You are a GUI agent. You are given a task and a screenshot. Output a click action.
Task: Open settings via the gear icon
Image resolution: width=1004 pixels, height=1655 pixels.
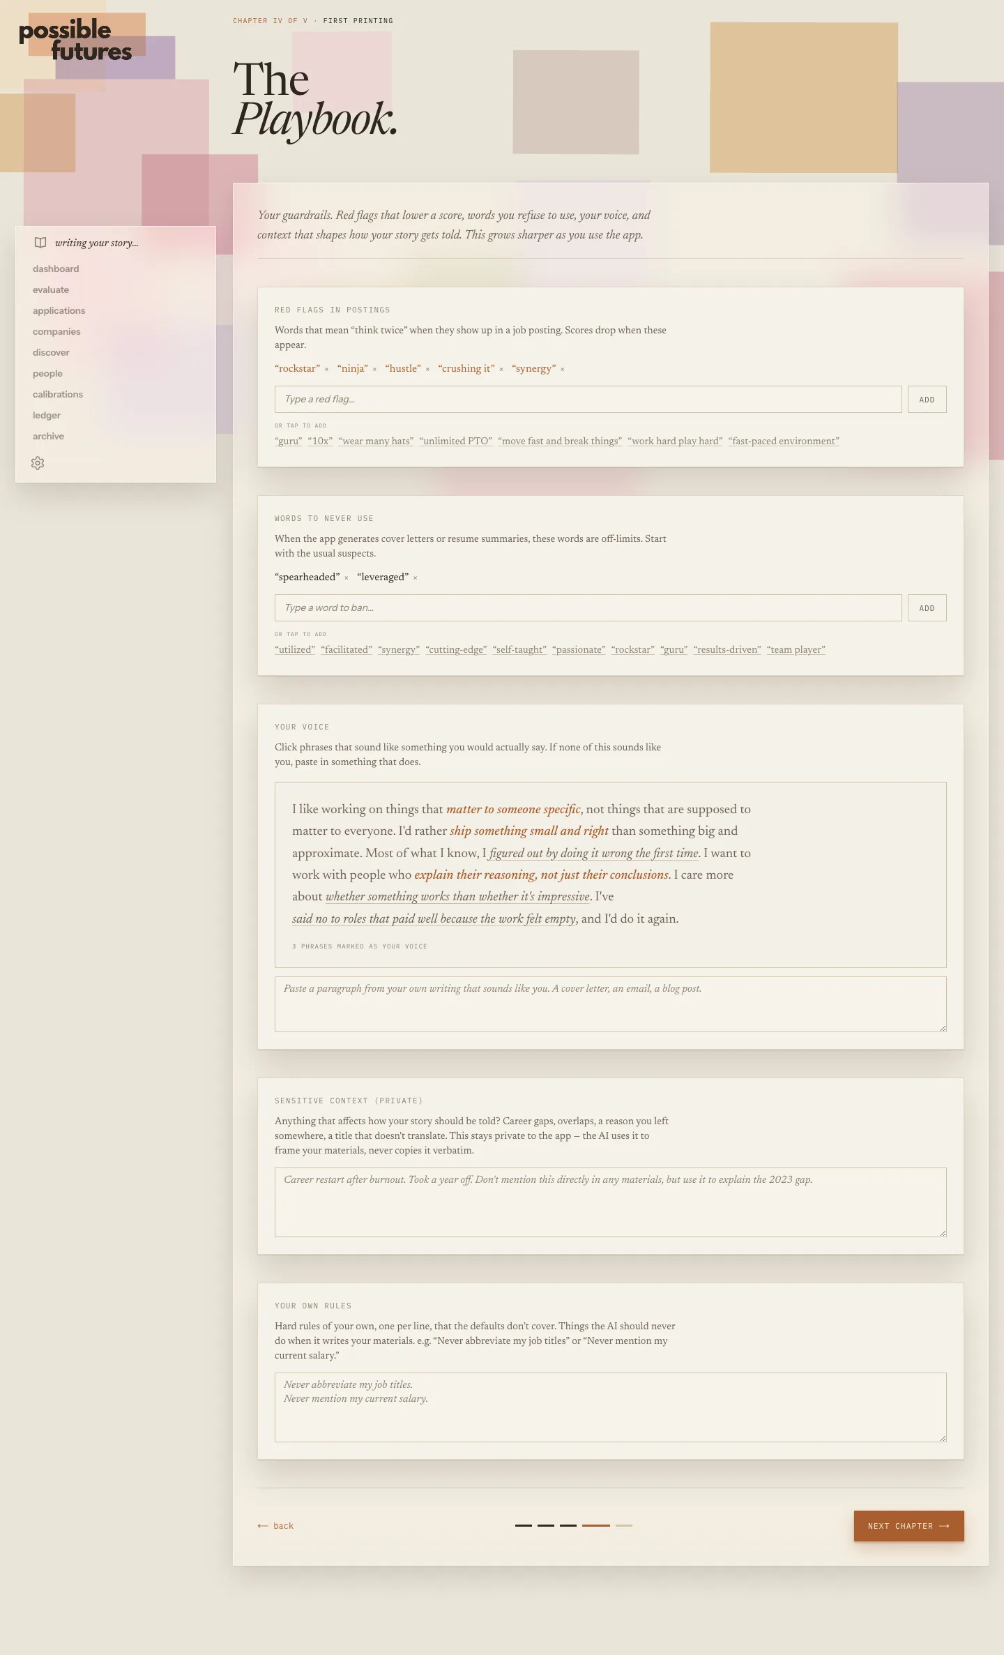pyautogui.click(x=38, y=463)
